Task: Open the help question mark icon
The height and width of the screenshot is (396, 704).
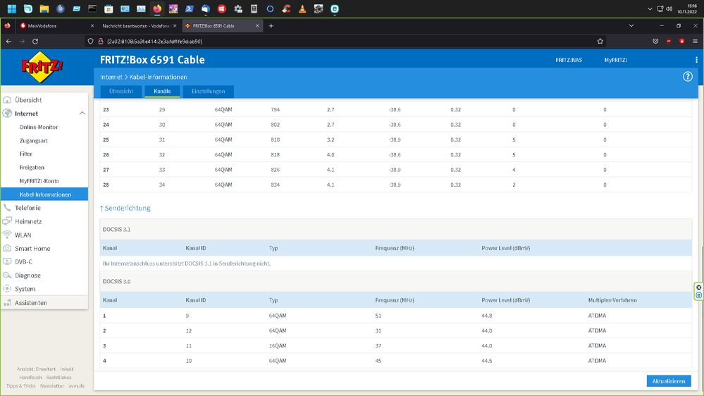Action: point(687,77)
